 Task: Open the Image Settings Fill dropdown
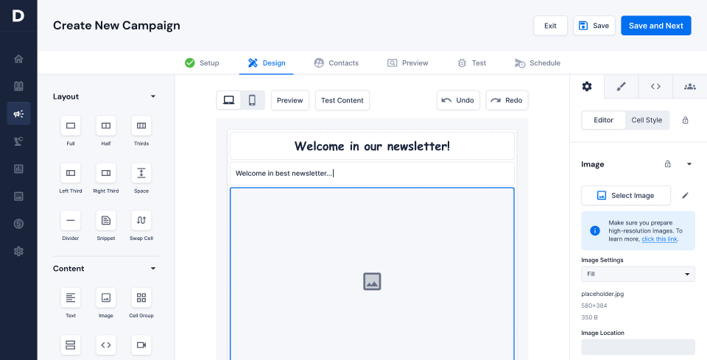(638, 274)
